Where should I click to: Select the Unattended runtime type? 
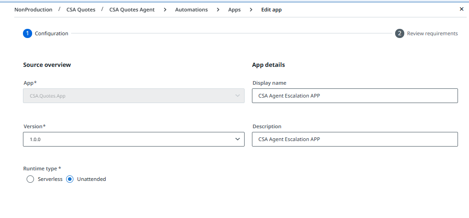70,179
